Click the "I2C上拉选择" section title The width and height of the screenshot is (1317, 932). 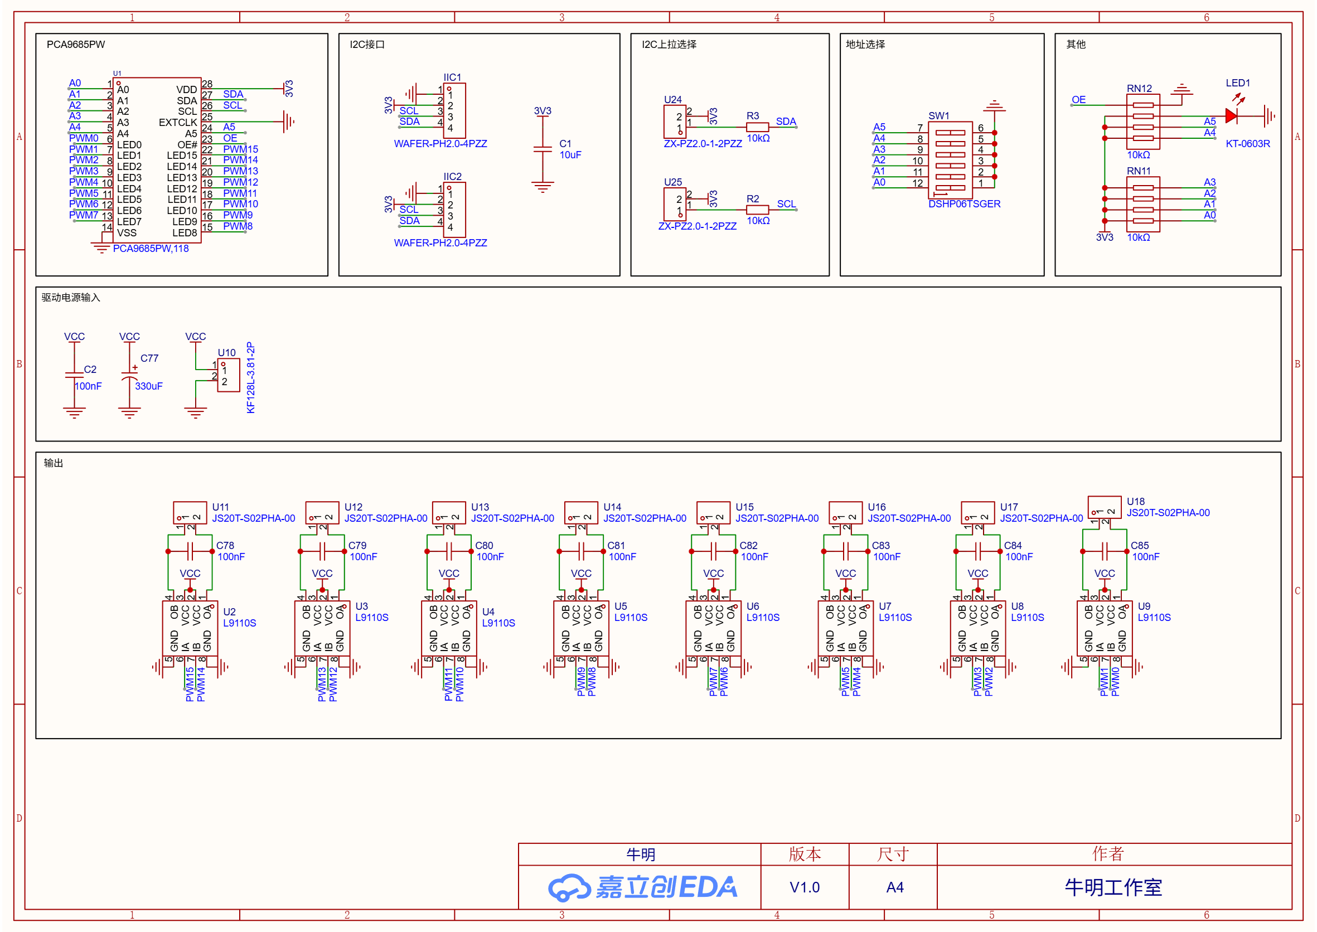[x=669, y=44]
